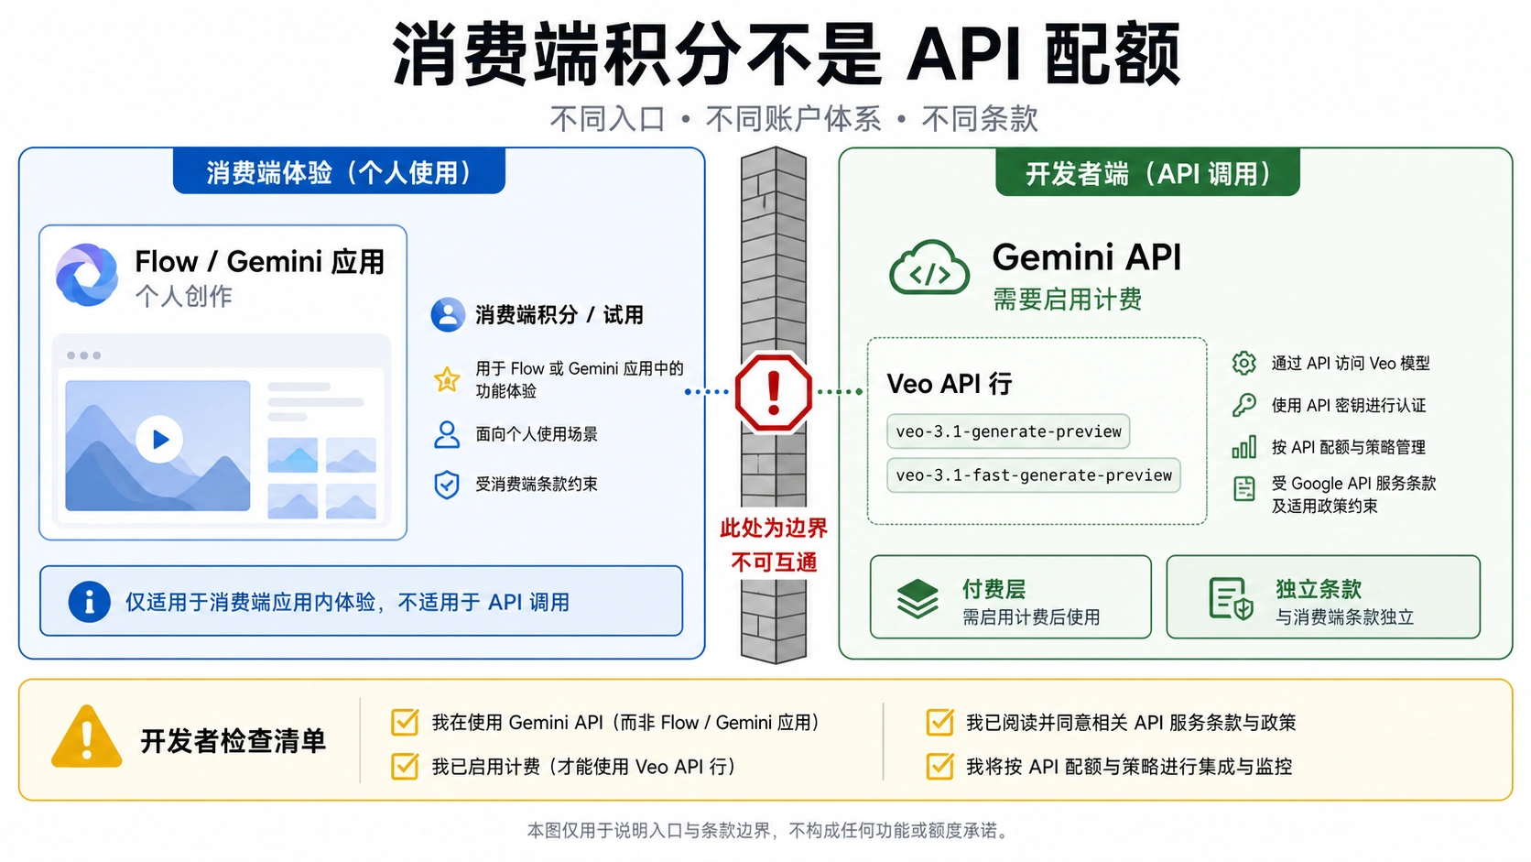Click the play button on the video mockup
The height and width of the screenshot is (862, 1531).
[159, 440]
